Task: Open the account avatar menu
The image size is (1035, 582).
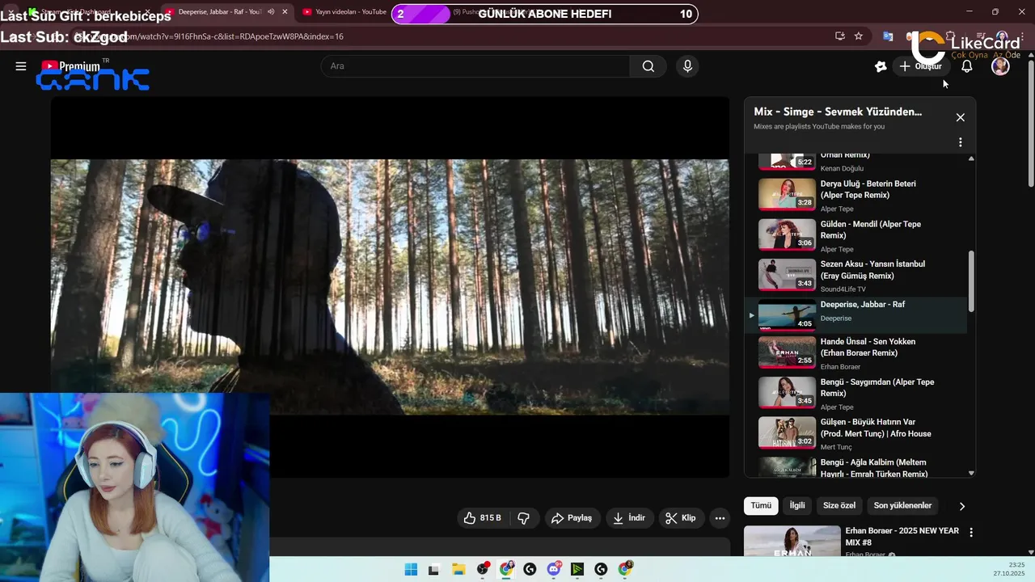Action: point(1000,66)
